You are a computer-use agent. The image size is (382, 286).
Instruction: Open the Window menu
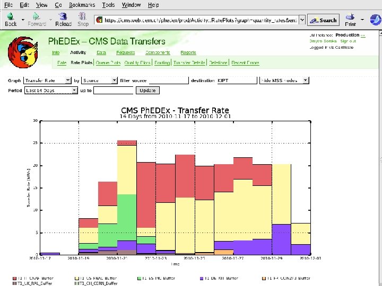tap(132, 5)
